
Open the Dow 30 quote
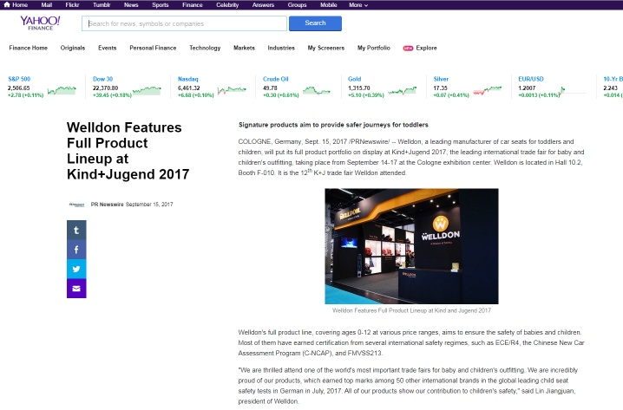[102, 79]
